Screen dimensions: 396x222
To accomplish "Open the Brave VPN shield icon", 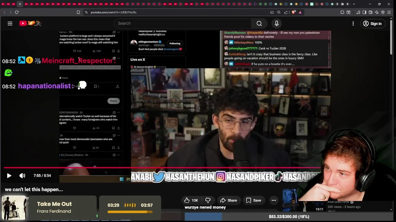I will [x=383, y=12].
